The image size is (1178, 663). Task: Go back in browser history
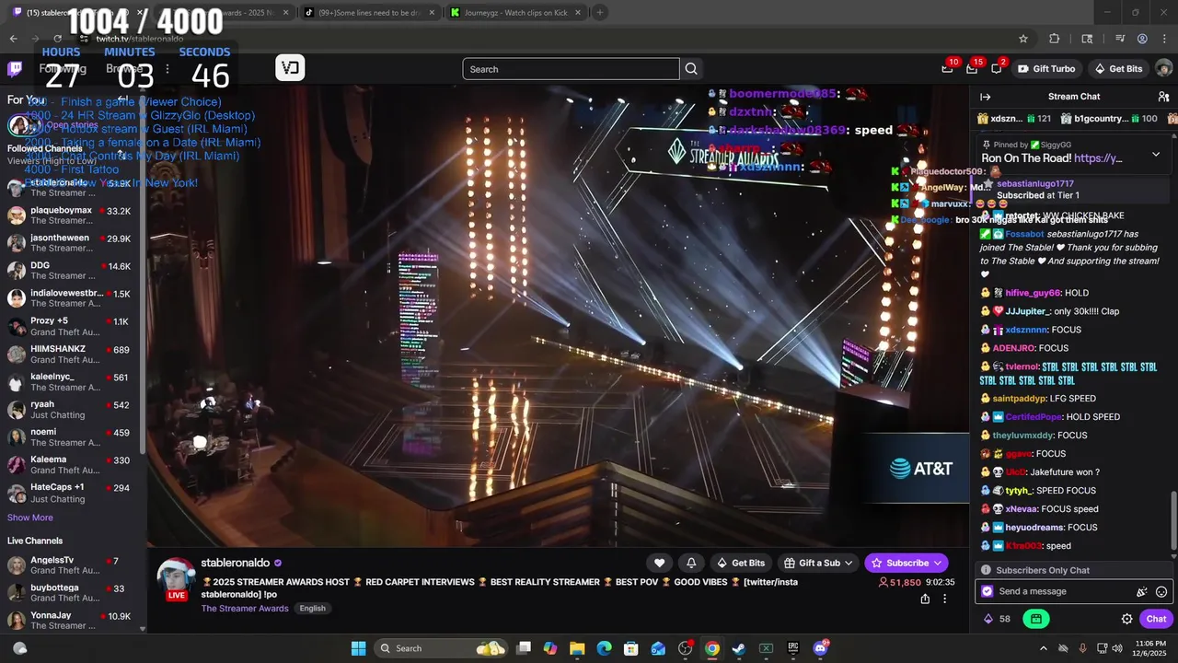click(x=13, y=39)
